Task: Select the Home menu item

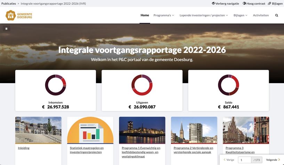Action: click(x=145, y=15)
